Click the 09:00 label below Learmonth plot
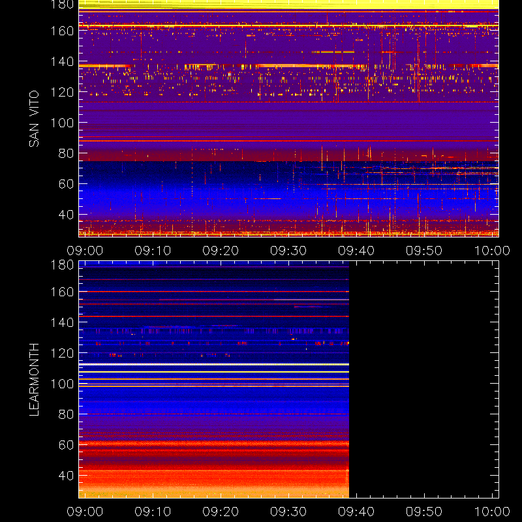Viewport: 522px width, 522px height. tap(85, 512)
